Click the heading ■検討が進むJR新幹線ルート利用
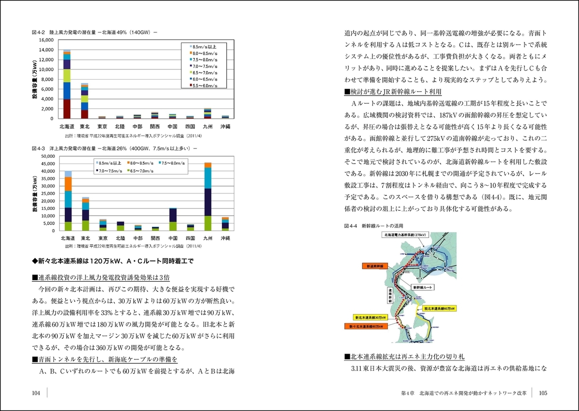579x411 pixels. point(394,92)
